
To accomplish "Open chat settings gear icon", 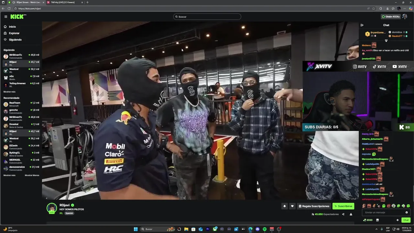I will pos(398,220).
